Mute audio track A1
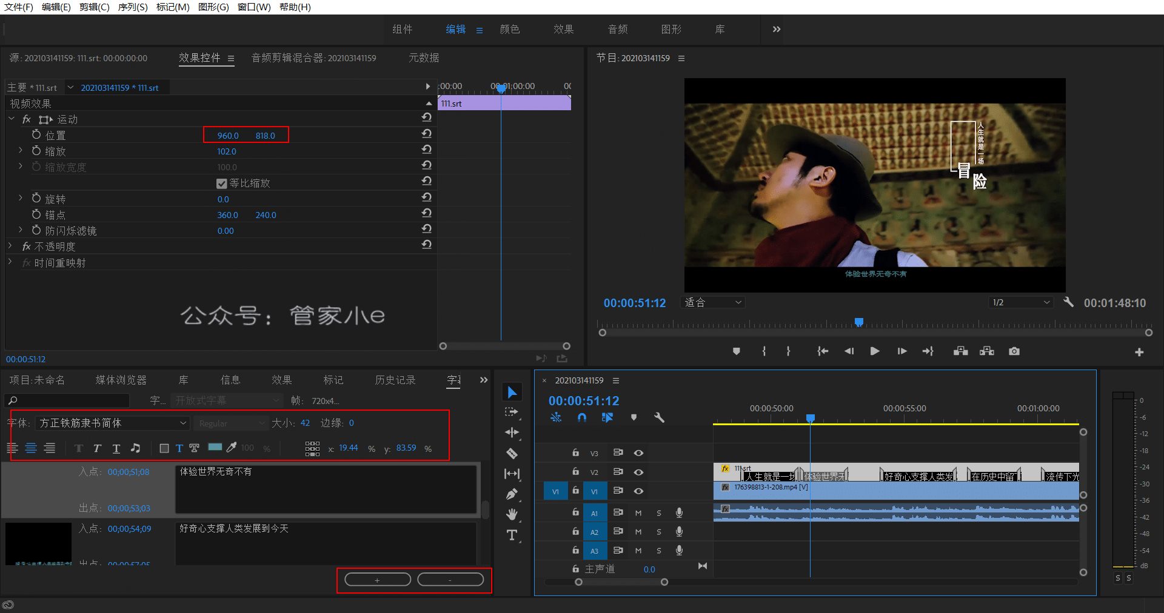Viewport: 1164px width, 613px height. (638, 513)
